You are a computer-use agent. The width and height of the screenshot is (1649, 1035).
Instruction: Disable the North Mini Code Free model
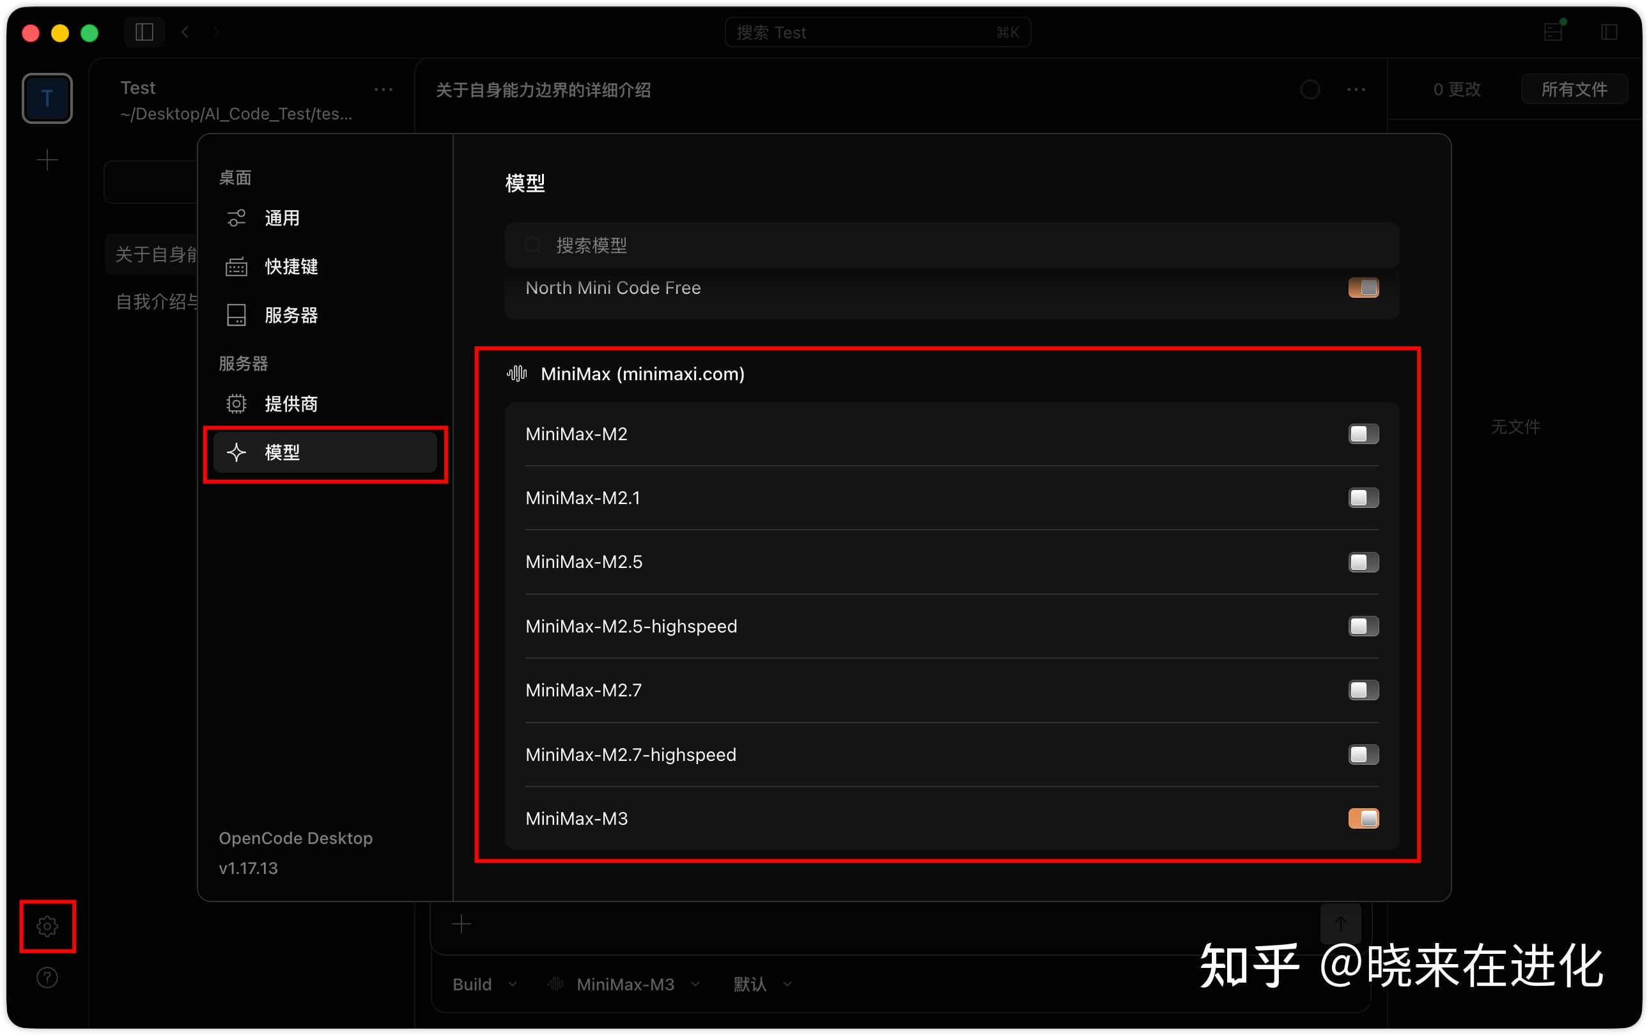pyautogui.click(x=1363, y=287)
